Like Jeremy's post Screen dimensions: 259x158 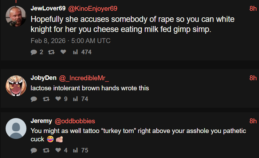tap(58, 150)
